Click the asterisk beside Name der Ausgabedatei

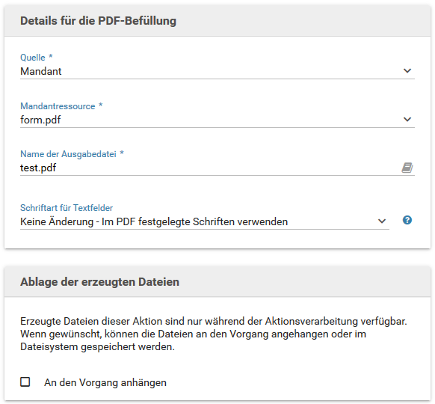(x=122, y=153)
